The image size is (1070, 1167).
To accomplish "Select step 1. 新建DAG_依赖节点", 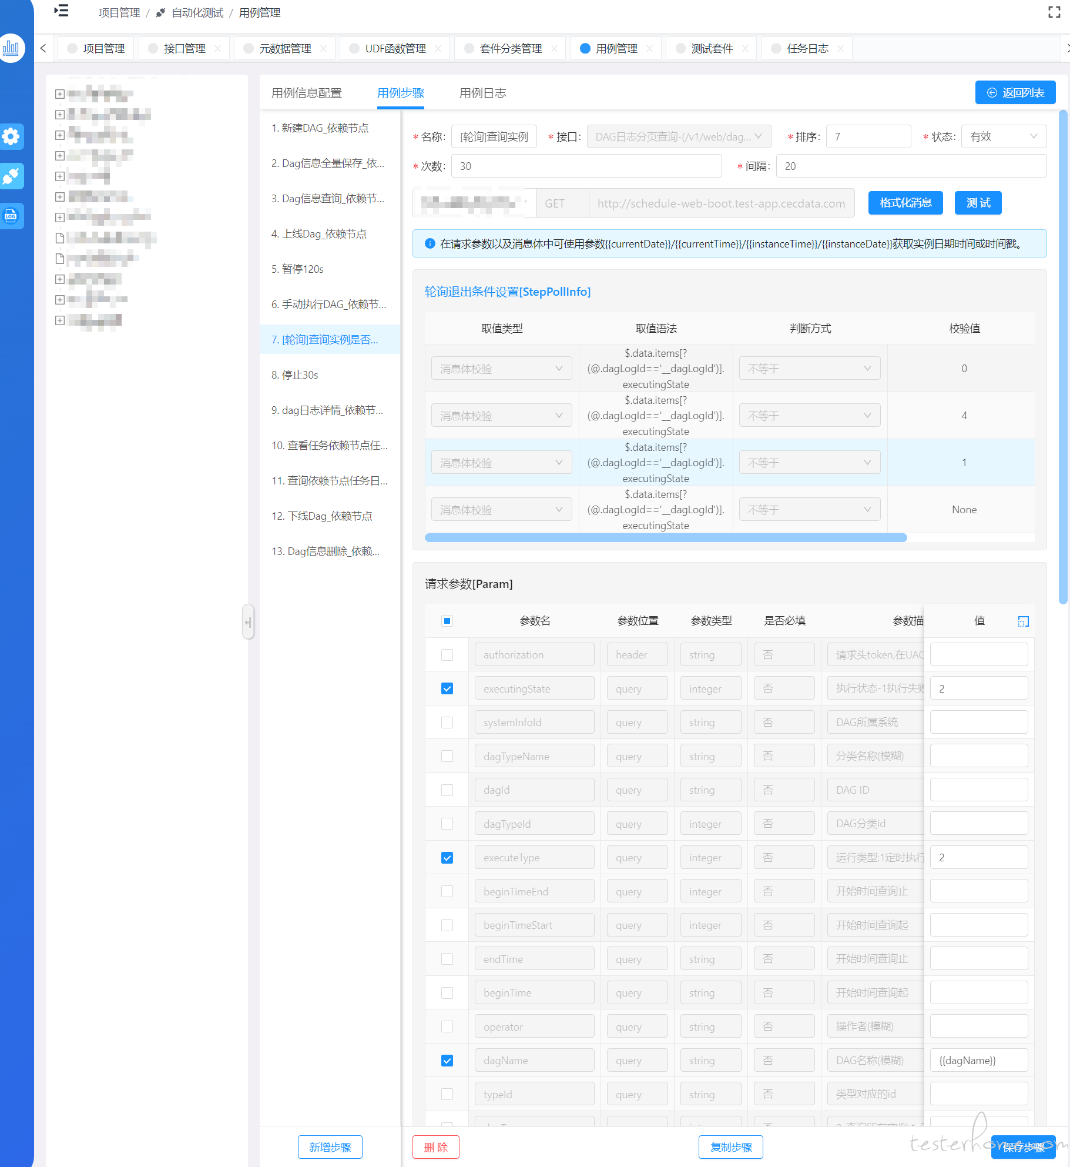I will (x=330, y=128).
